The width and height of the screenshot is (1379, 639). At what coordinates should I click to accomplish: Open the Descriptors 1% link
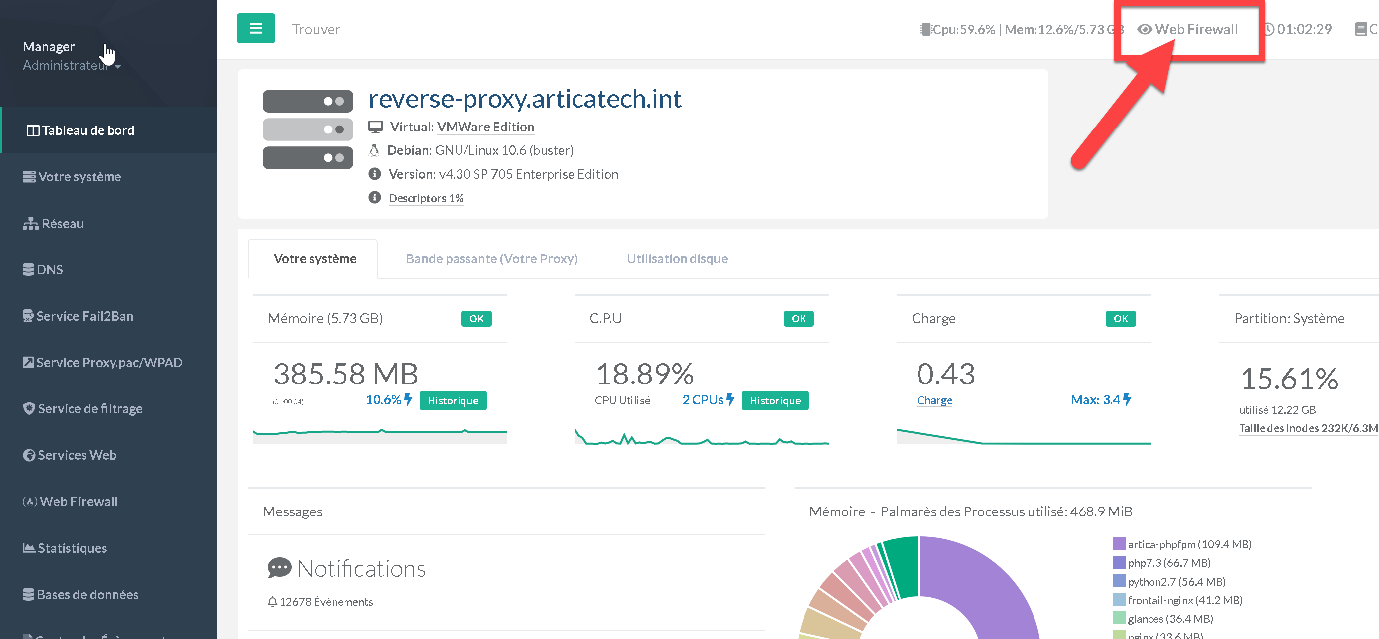pyautogui.click(x=426, y=198)
